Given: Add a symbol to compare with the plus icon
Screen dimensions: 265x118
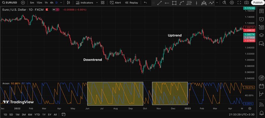Looking at the screenshot, I should [23, 3].
